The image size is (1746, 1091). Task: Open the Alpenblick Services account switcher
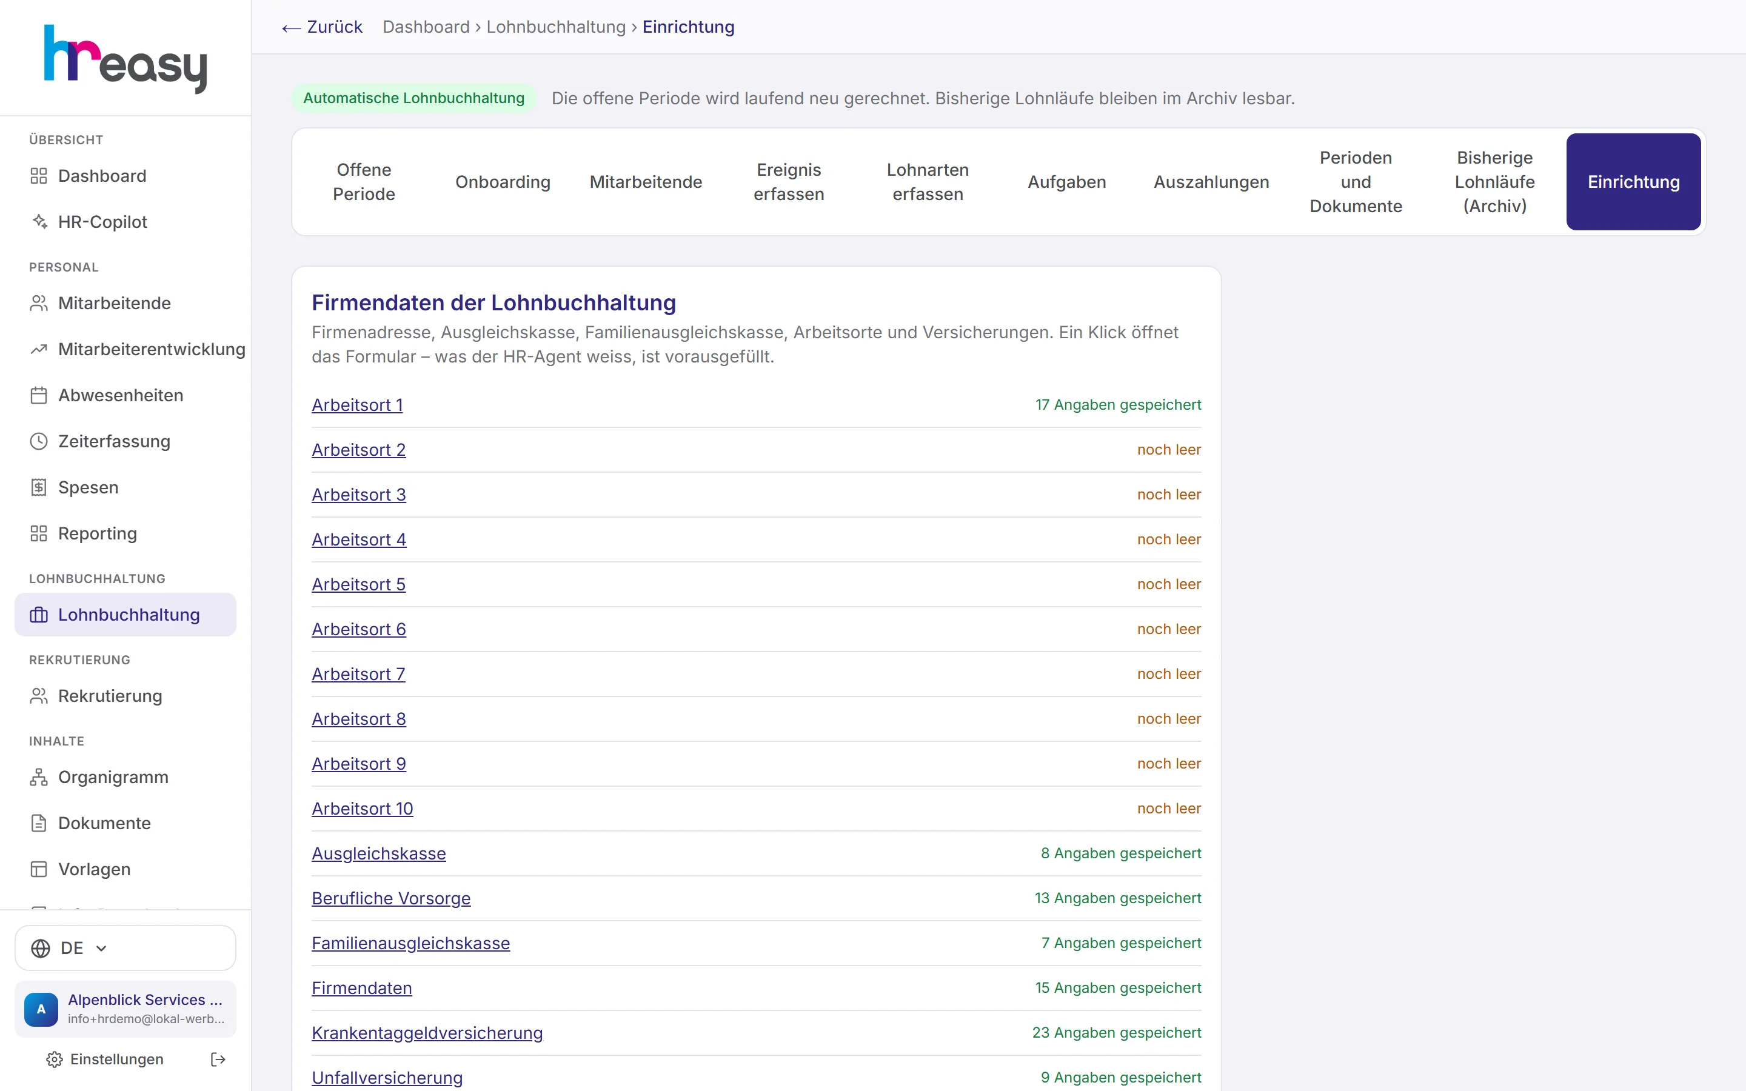(125, 1009)
